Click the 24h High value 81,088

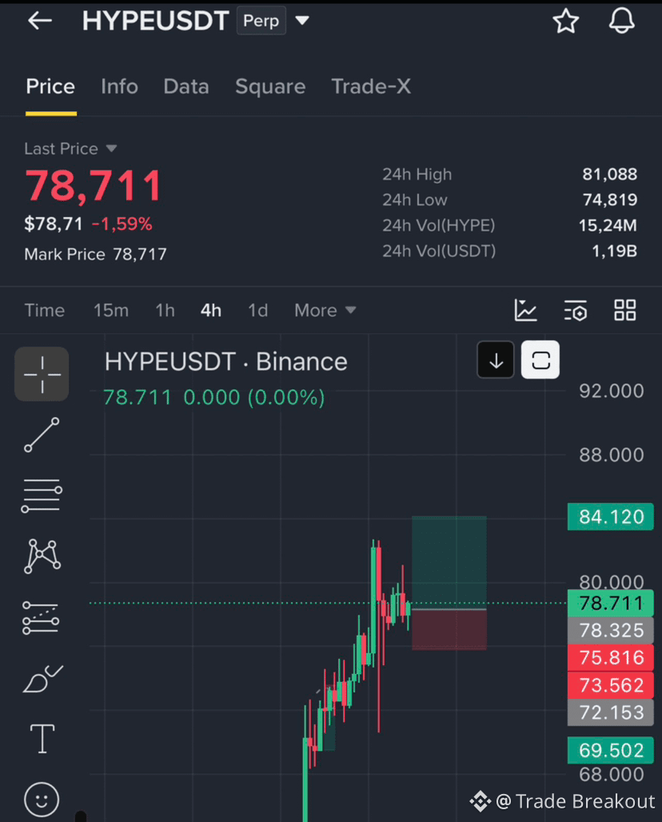click(x=609, y=174)
